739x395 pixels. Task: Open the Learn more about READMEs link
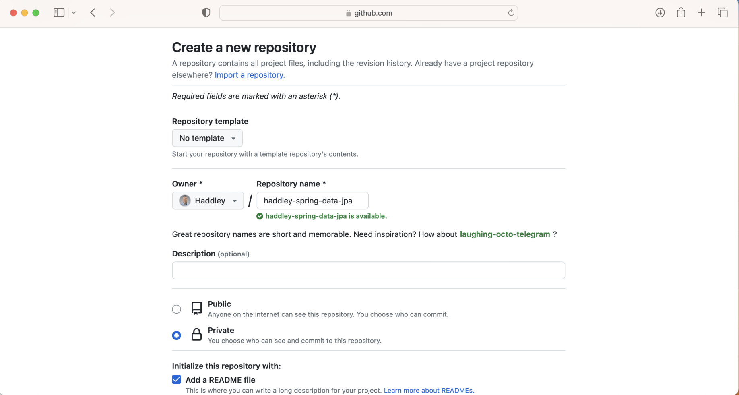(429, 391)
